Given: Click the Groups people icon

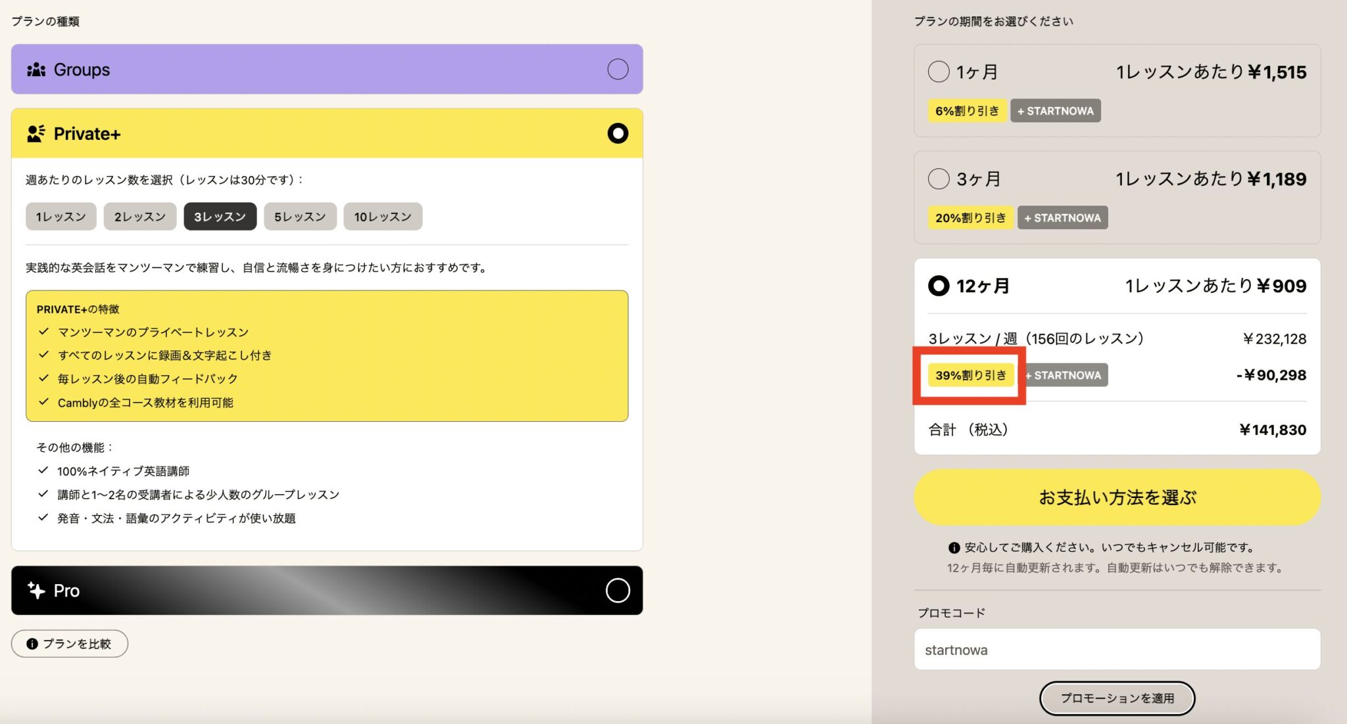Looking at the screenshot, I should tap(36, 69).
